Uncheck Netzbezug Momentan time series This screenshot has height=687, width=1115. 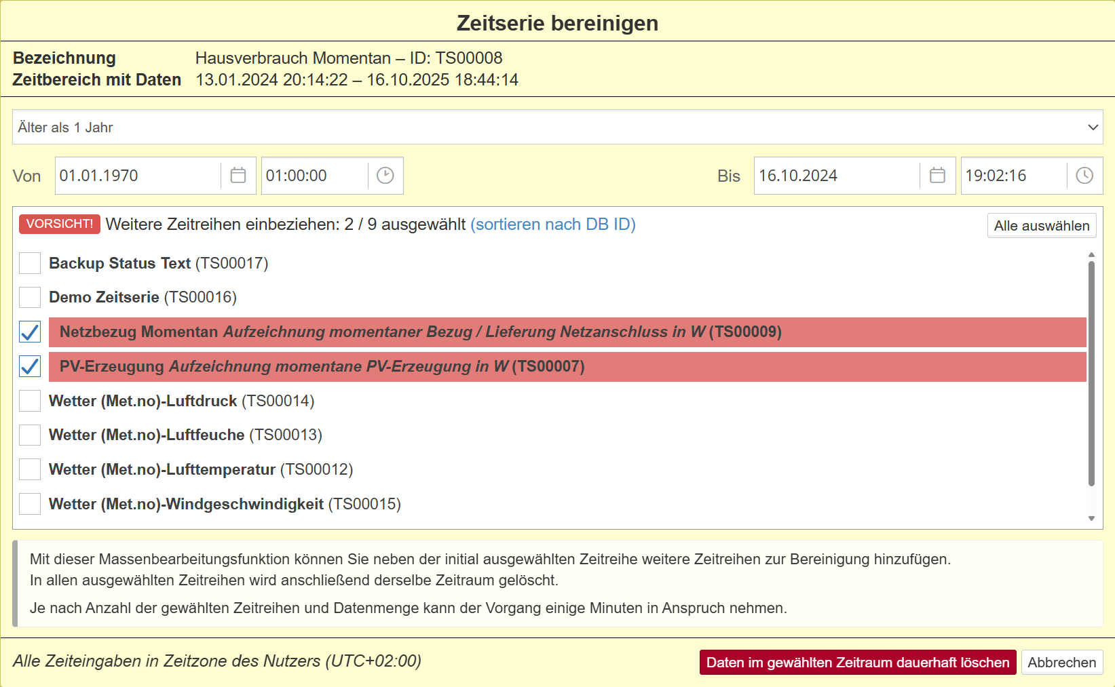point(30,332)
